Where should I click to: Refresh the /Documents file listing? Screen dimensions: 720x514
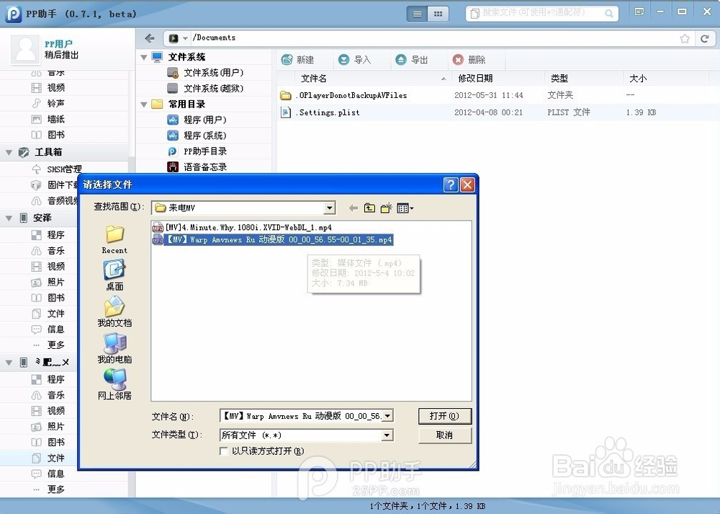tap(706, 37)
